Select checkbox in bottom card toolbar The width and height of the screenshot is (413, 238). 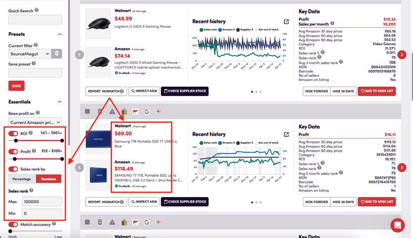(87, 222)
